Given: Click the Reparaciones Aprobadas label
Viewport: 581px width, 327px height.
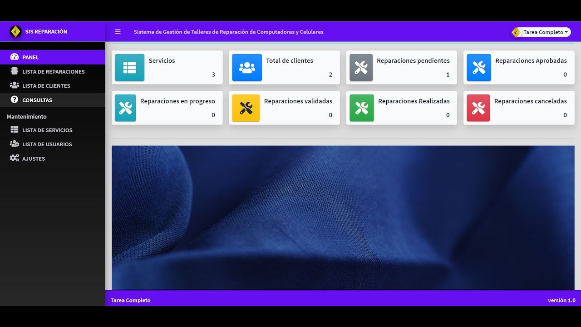Looking at the screenshot, I should [531, 60].
